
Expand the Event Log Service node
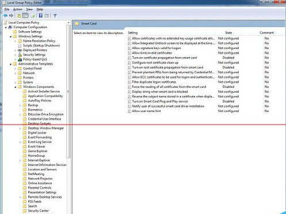[20, 142]
